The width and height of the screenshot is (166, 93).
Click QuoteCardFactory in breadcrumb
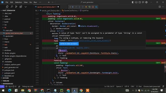(71, 11)
